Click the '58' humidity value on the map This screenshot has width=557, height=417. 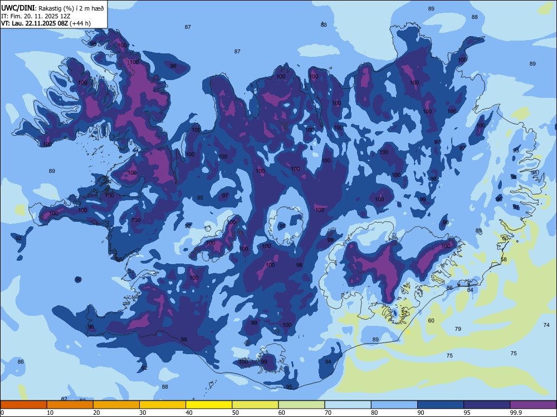pos(504,259)
